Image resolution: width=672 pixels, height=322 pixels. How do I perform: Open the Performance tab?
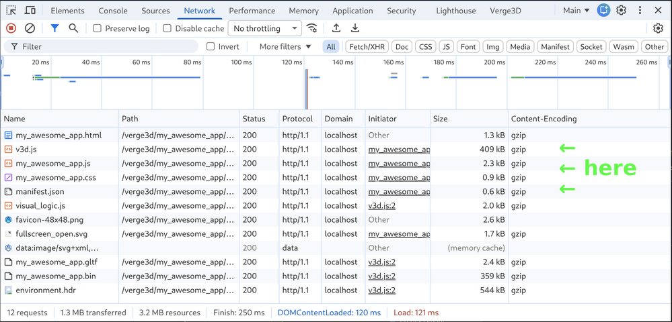[x=252, y=11]
